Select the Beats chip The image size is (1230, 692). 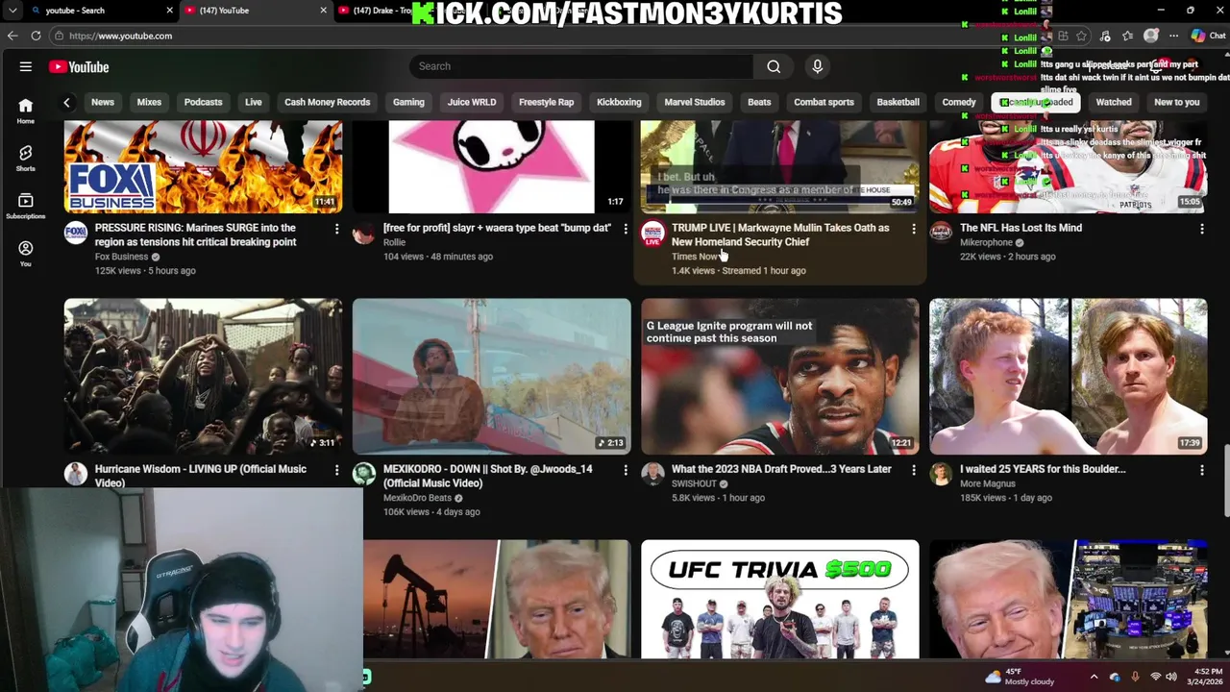coord(759,102)
